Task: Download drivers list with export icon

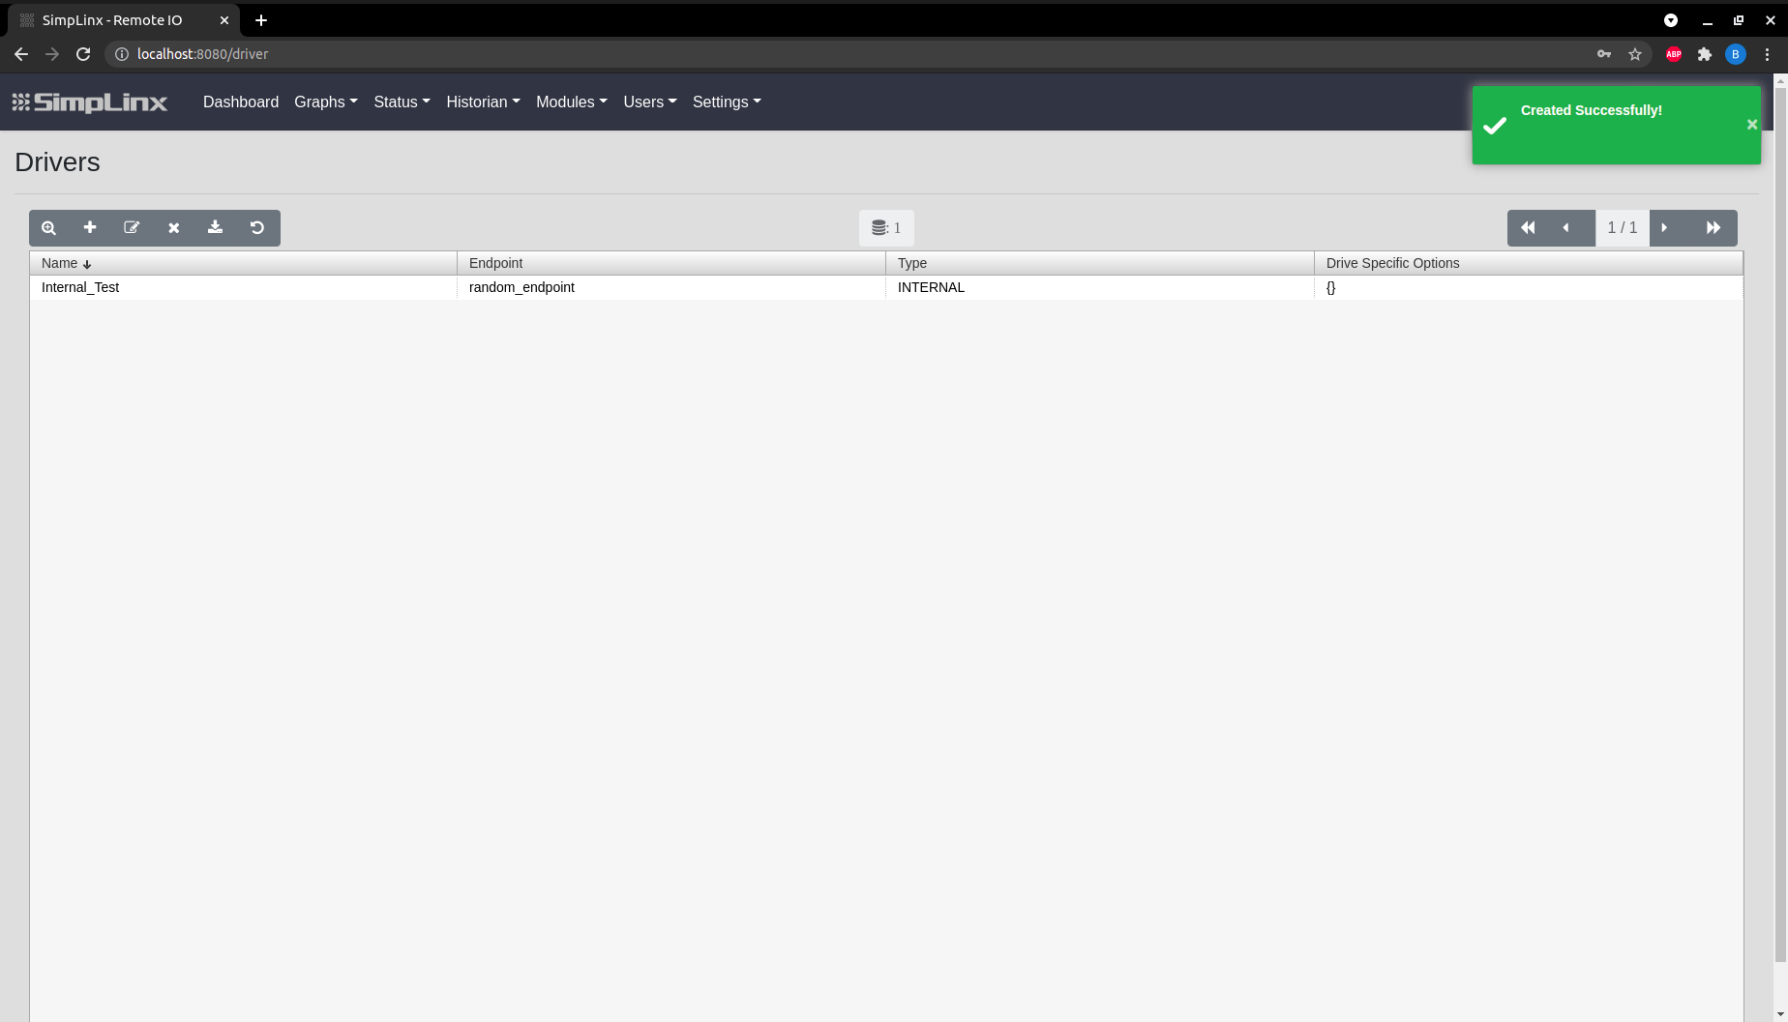Action: (216, 228)
